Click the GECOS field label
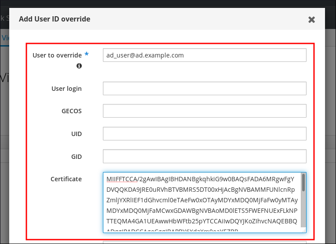Screen dimensions: 336x244 [x=71, y=111]
